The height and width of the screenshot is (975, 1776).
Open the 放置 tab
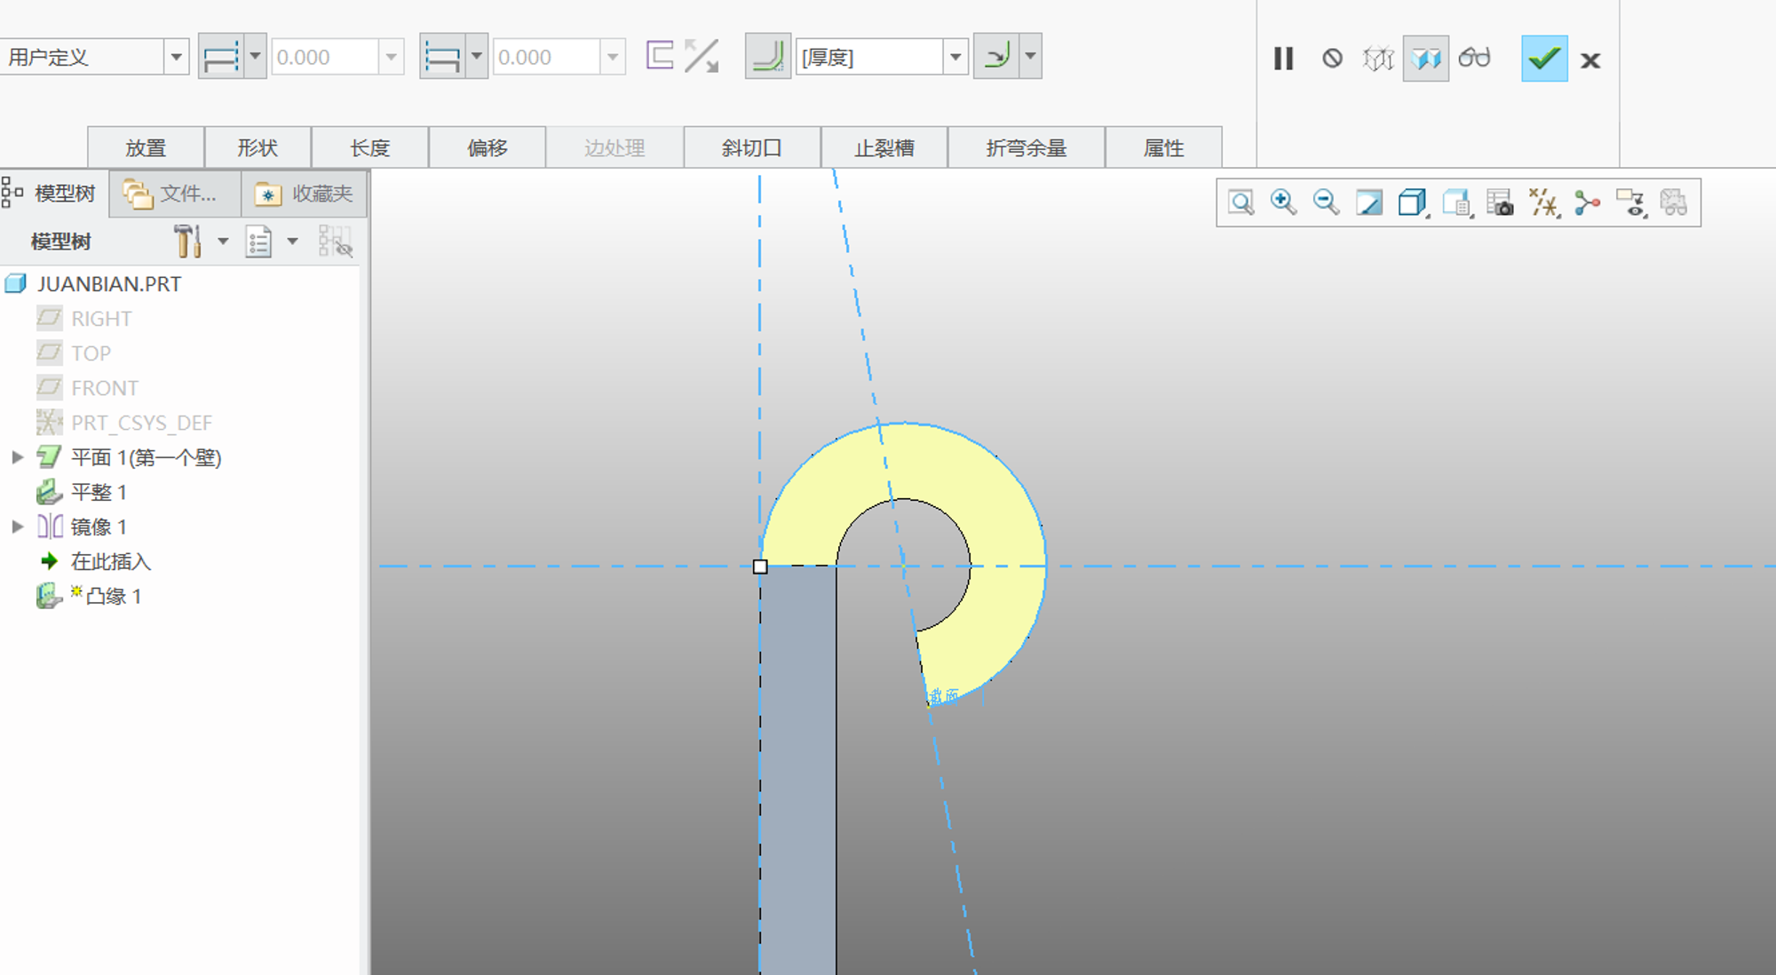pos(146,147)
